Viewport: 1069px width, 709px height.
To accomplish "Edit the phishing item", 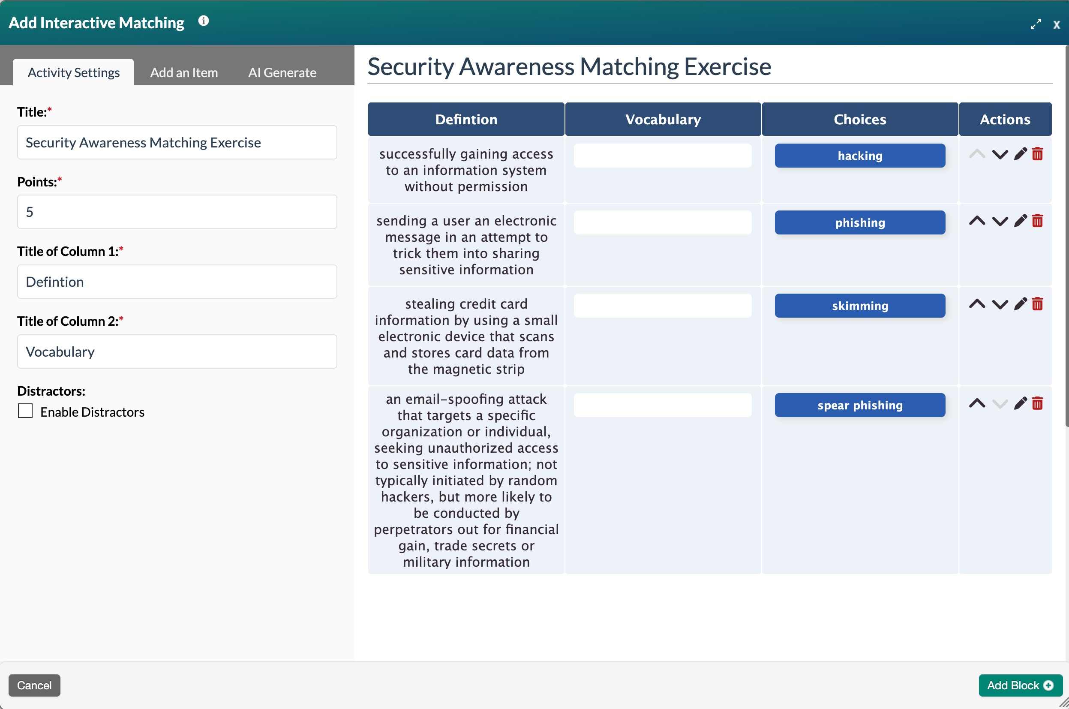I will (1020, 221).
